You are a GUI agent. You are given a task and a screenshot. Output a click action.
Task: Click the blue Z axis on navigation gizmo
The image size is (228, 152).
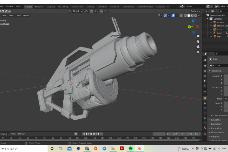point(193,21)
